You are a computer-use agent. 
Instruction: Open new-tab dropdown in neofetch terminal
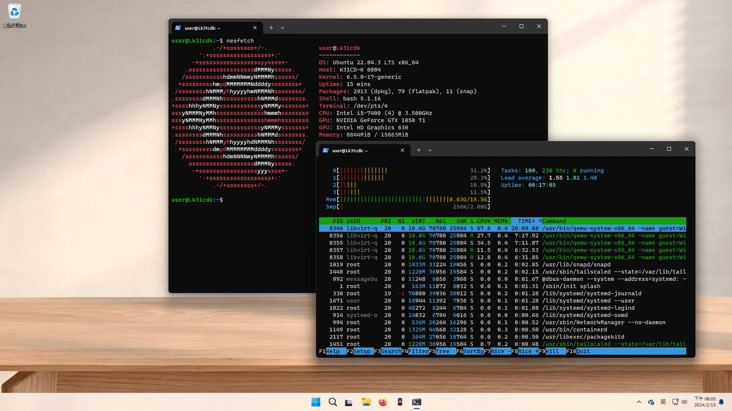283,28
